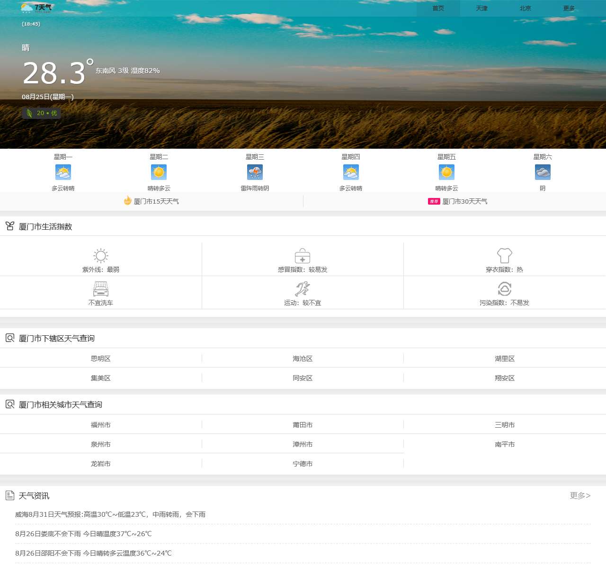
Task: Open 福州市 city weather
Action: (x=101, y=425)
